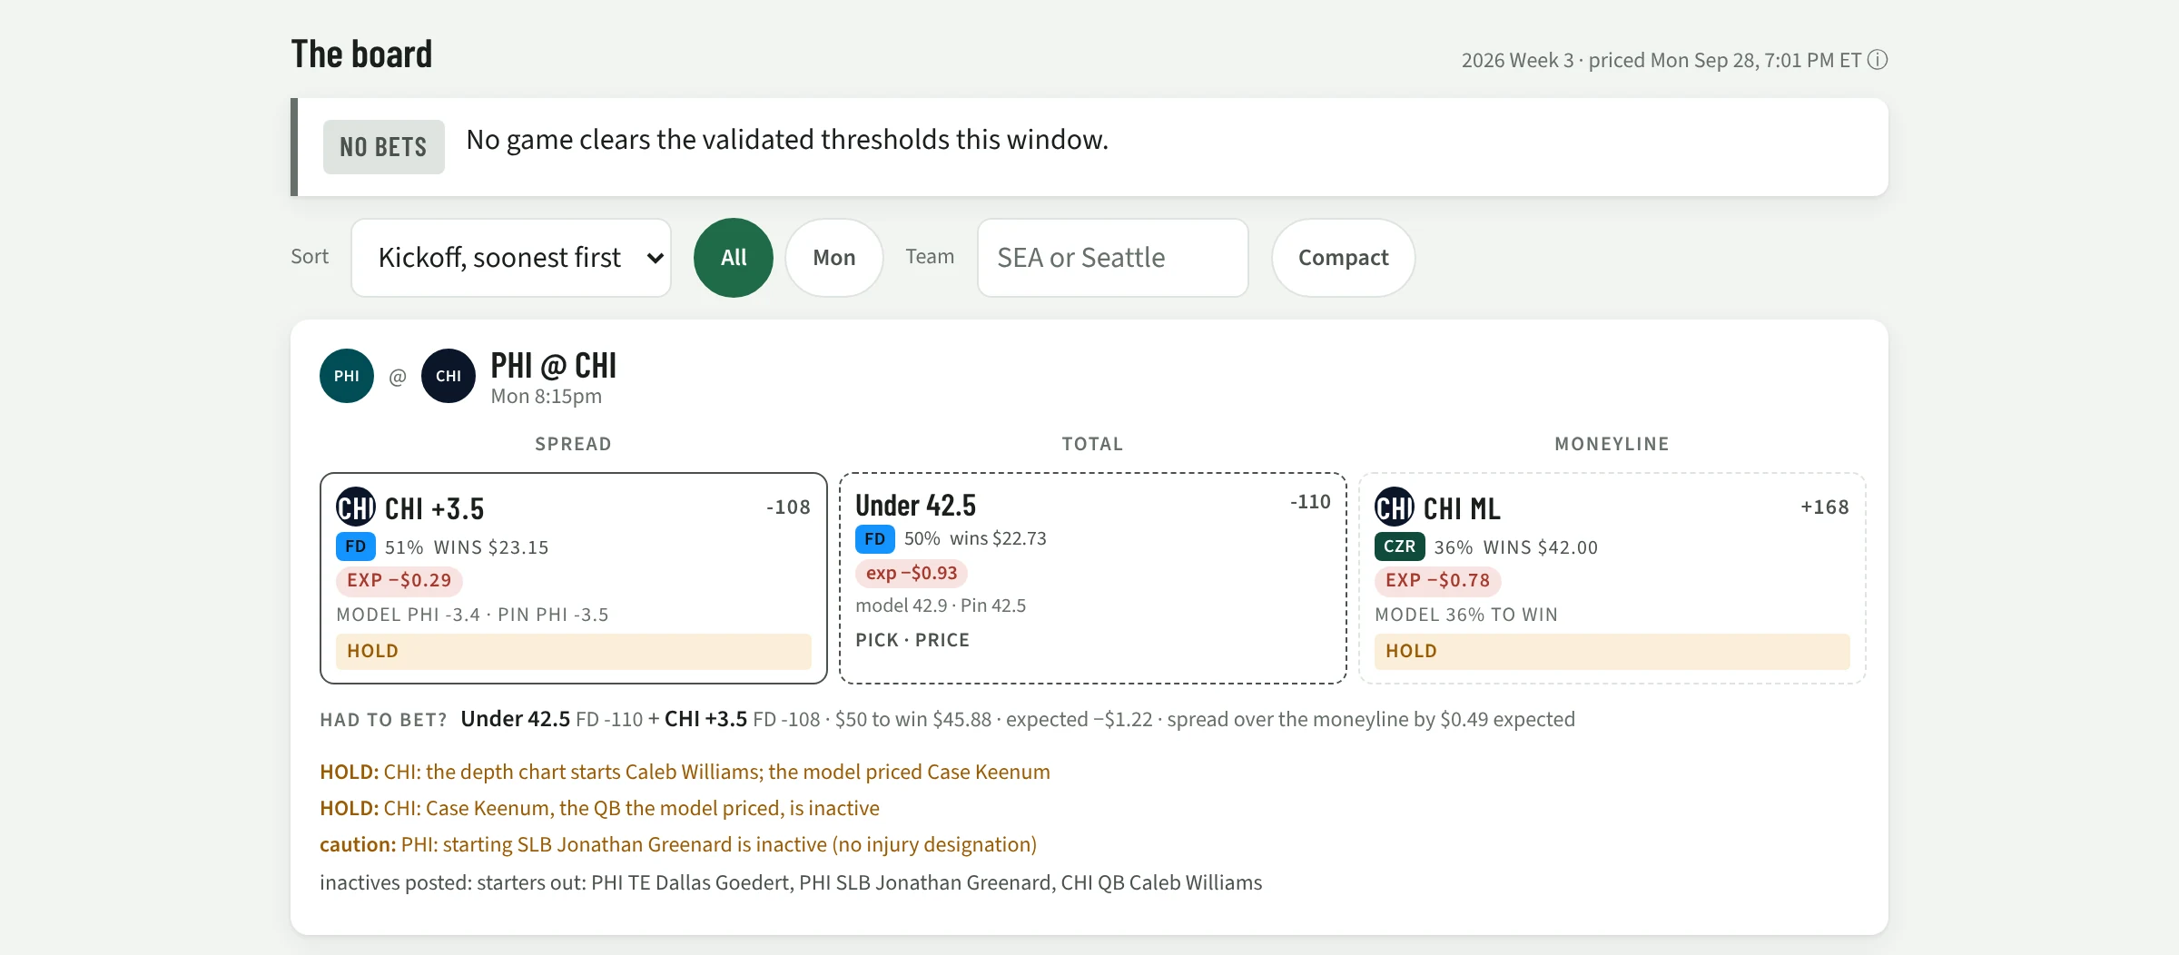This screenshot has height=955, width=2179.
Task: Select the Mon day filter pill
Action: pos(834,258)
